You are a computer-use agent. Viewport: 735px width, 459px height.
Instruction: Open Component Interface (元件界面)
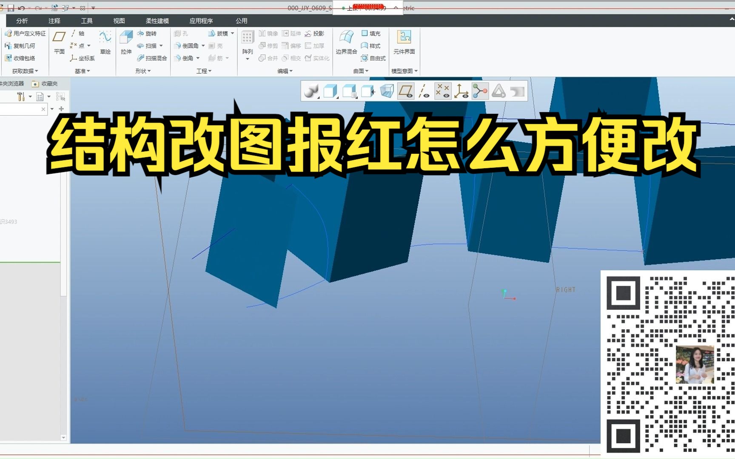(x=404, y=42)
